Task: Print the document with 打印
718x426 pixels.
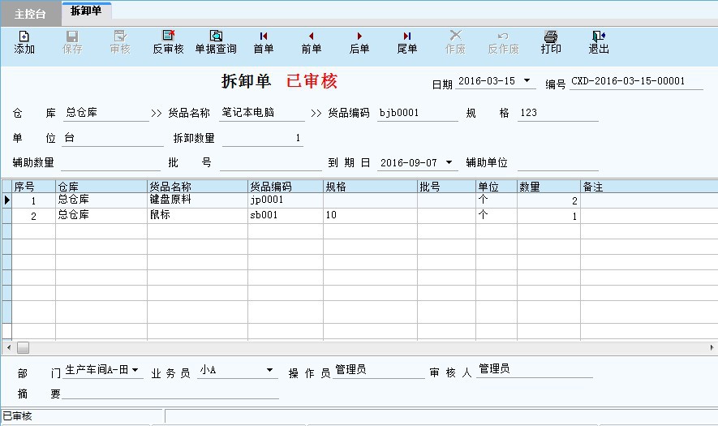Action: coord(551,42)
